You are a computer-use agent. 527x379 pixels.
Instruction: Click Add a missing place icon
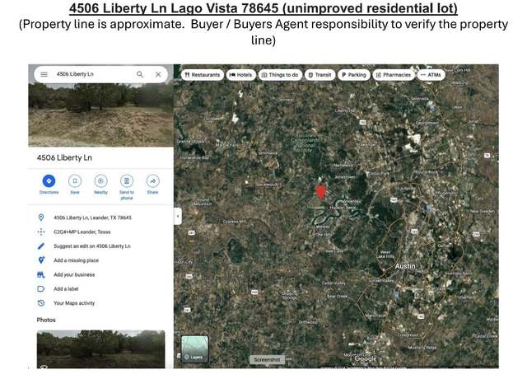(x=41, y=260)
